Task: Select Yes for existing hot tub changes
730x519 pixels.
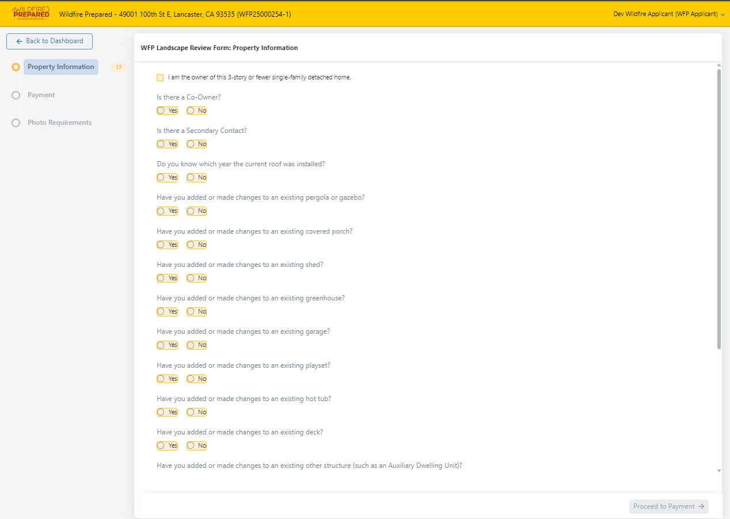Action: [161, 413]
